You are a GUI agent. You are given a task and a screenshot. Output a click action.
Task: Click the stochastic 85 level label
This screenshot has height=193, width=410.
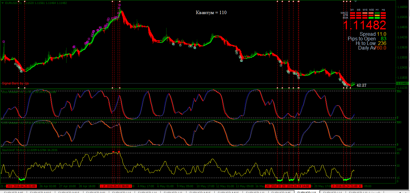point(398,153)
